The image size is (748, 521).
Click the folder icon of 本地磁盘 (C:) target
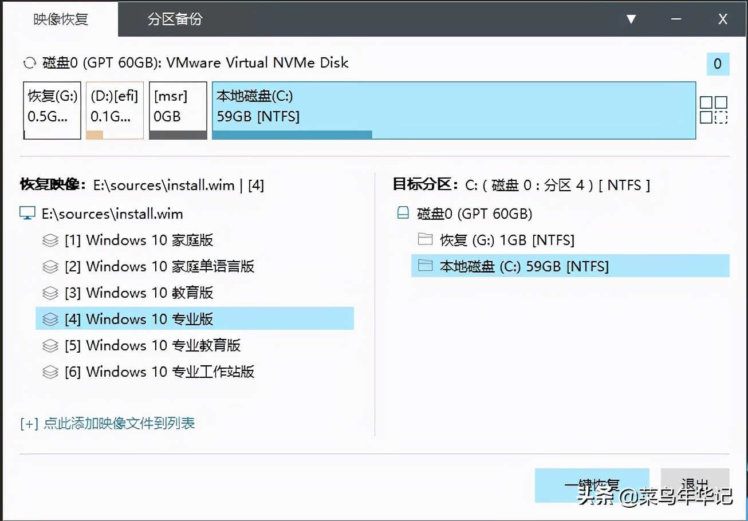426,266
